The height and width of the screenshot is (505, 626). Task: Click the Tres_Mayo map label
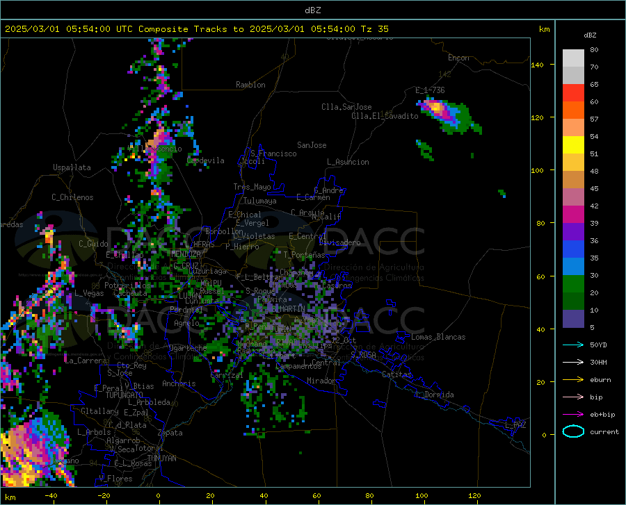pos(252,187)
